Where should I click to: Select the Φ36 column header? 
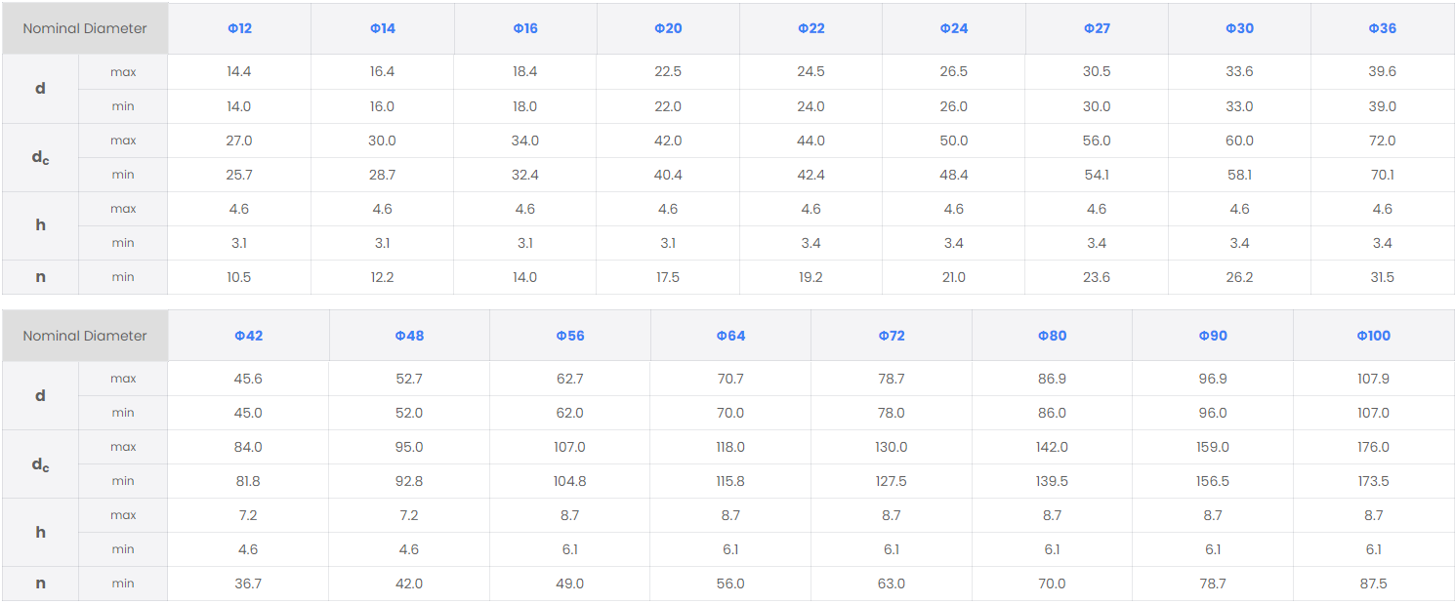pos(1382,28)
